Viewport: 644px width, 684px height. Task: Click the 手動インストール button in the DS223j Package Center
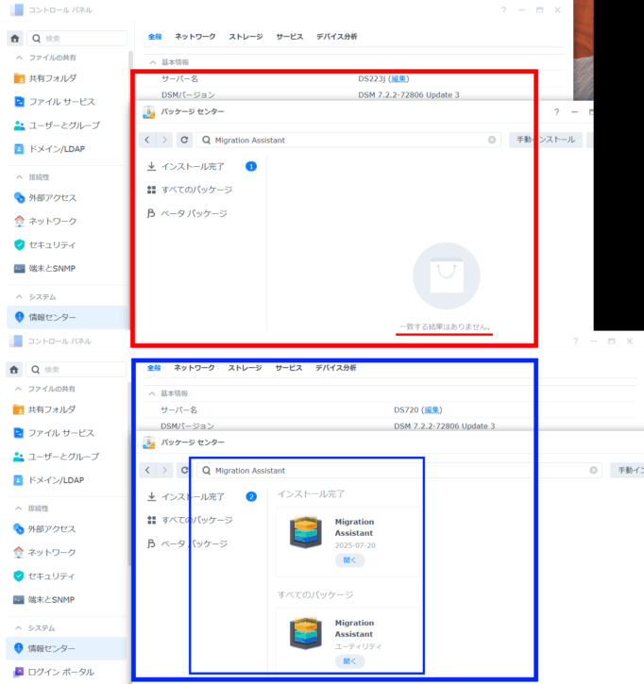[x=545, y=140]
